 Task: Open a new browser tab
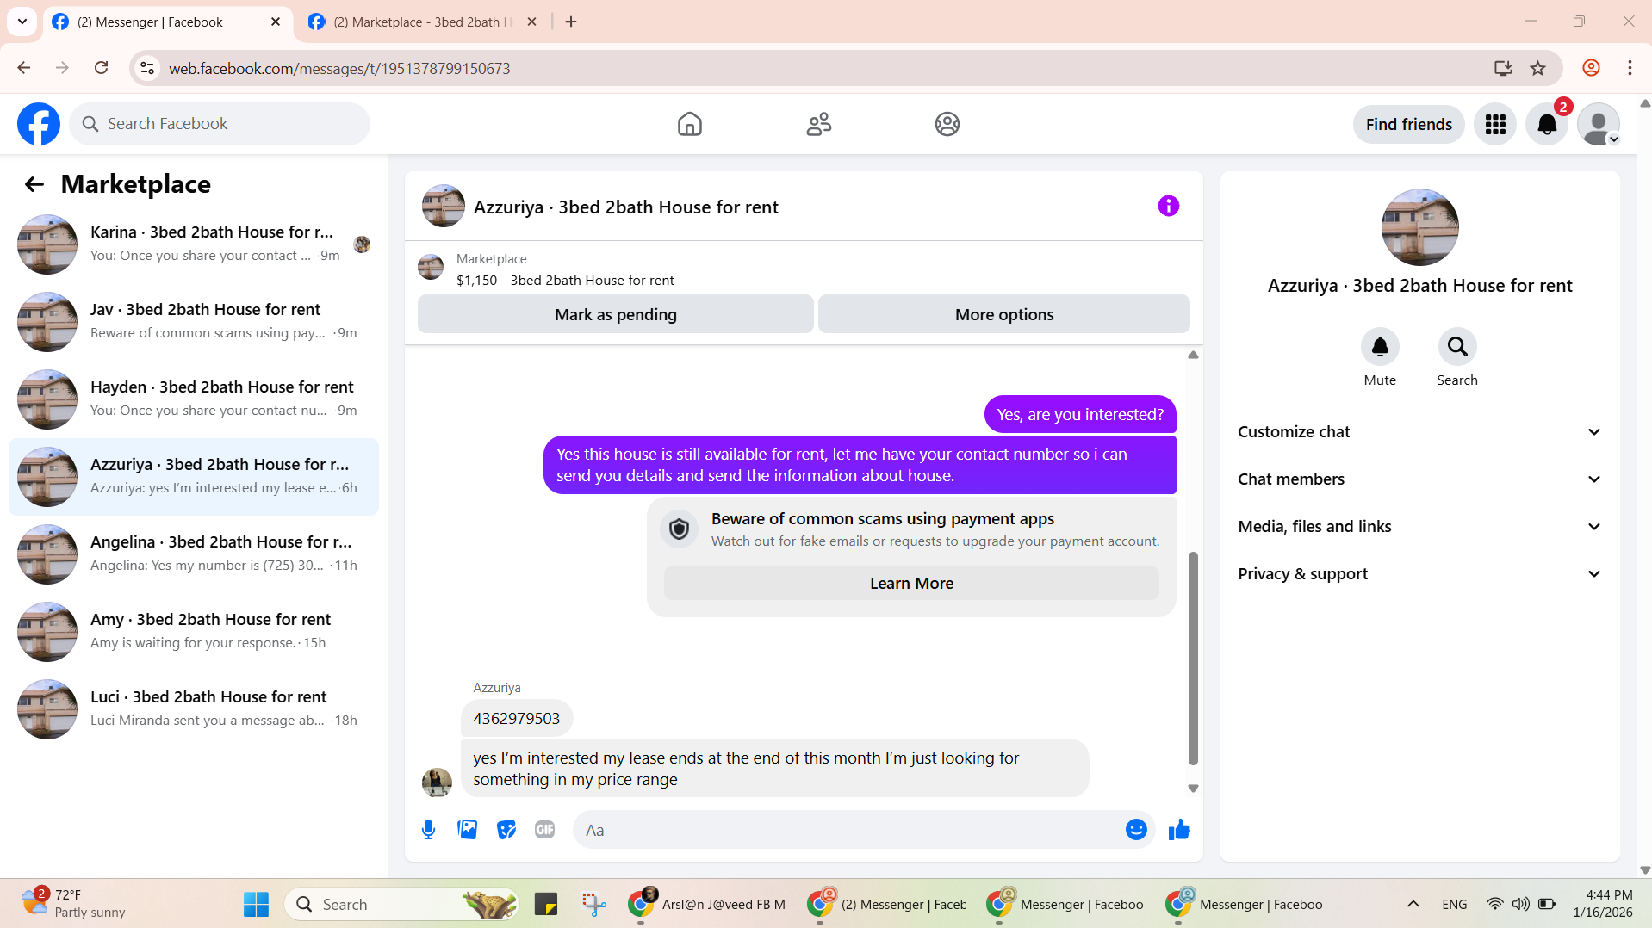571,22
